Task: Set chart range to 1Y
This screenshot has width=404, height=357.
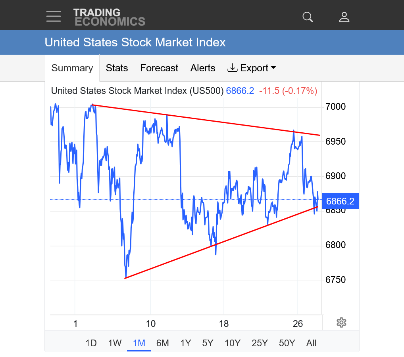Action: [186, 343]
